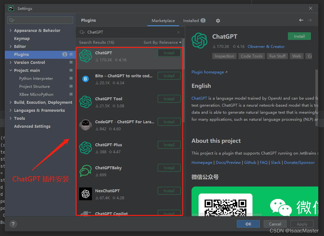Viewport: 324px width, 236px height.
Task: Install the ChatGPT Tool plugin
Action: [169, 99]
